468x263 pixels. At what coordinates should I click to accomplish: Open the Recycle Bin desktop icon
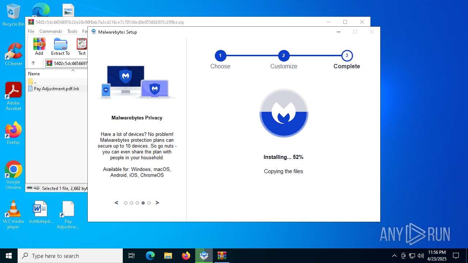[14, 15]
